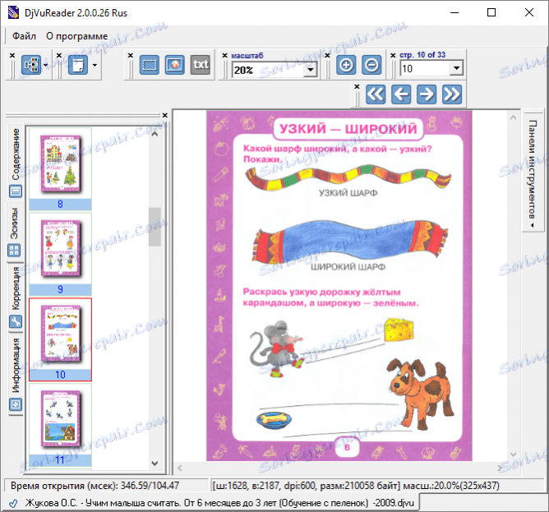Select page 8 thumbnail
549x512 pixels.
[60, 168]
